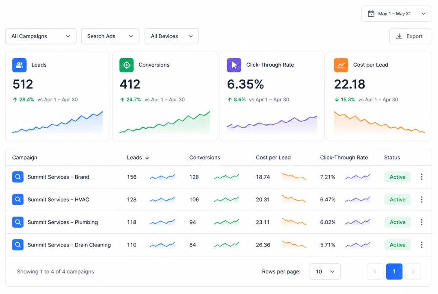This screenshot has width=438, height=294.
Task: Open more options menu for Plumbing campaign
Action: click(421, 222)
